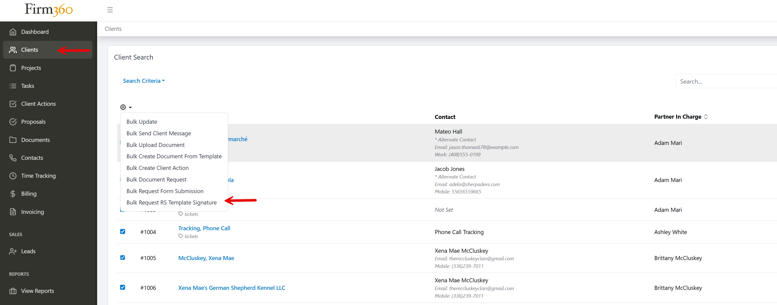Toggle the checkbox for client #1006

122,288
